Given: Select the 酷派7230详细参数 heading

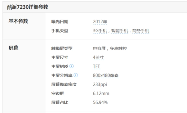Looking at the screenshot, I should (x=27, y=7).
